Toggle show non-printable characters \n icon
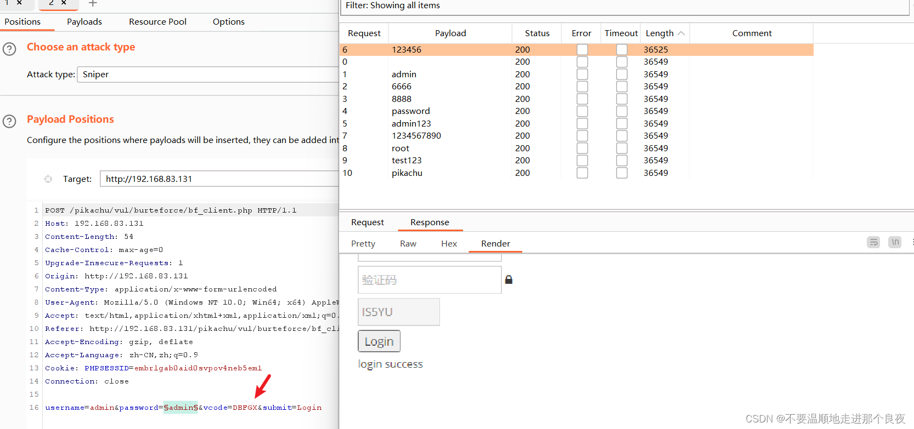Screen dimensions: 914x429 coord(895,242)
